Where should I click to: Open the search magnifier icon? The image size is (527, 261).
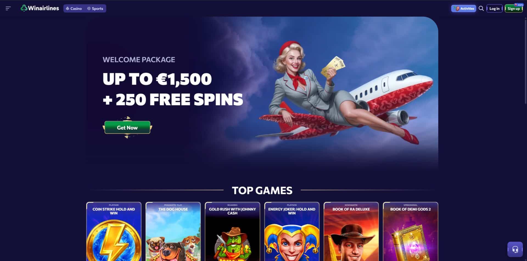[481, 8]
